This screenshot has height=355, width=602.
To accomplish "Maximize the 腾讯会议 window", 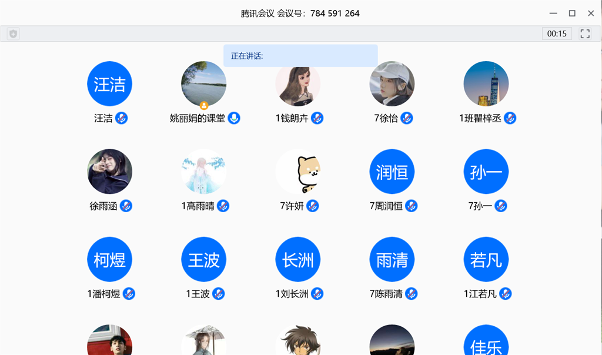I will tap(572, 14).
